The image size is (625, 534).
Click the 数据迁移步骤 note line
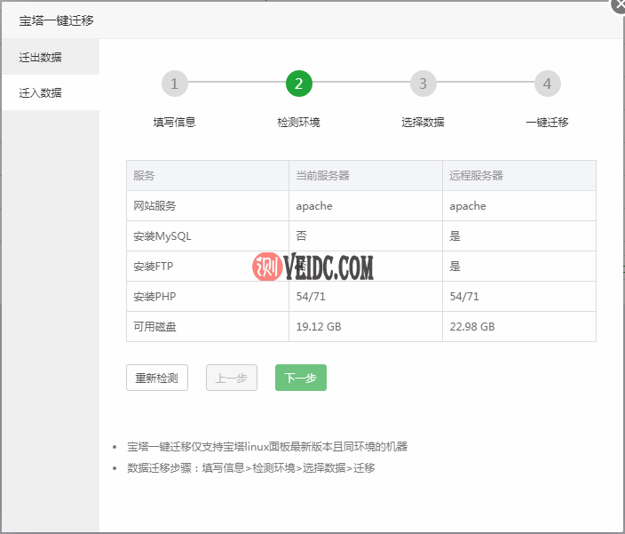[x=251, y=467]
